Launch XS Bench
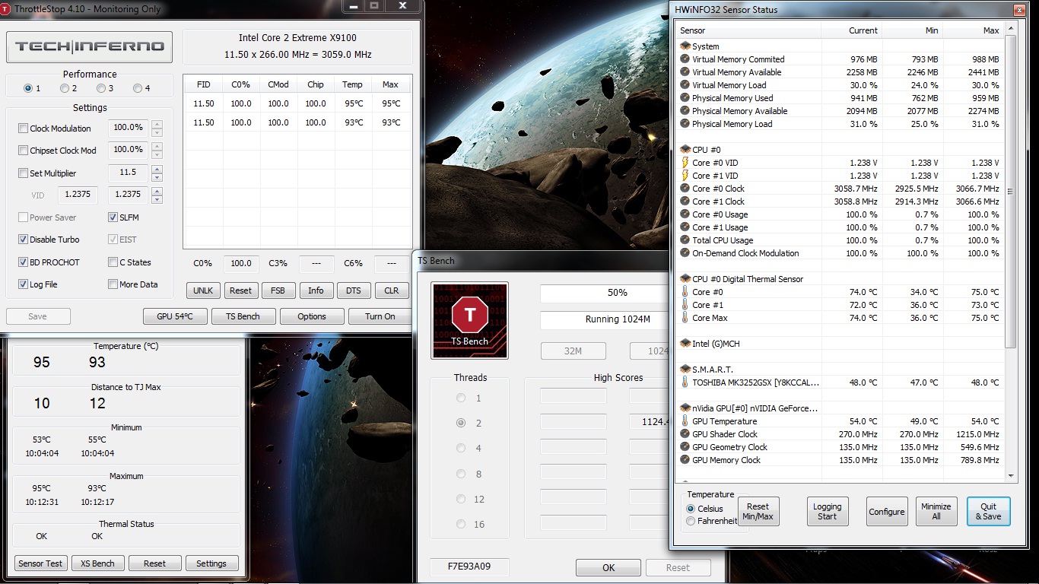 (x=98, y=563)
